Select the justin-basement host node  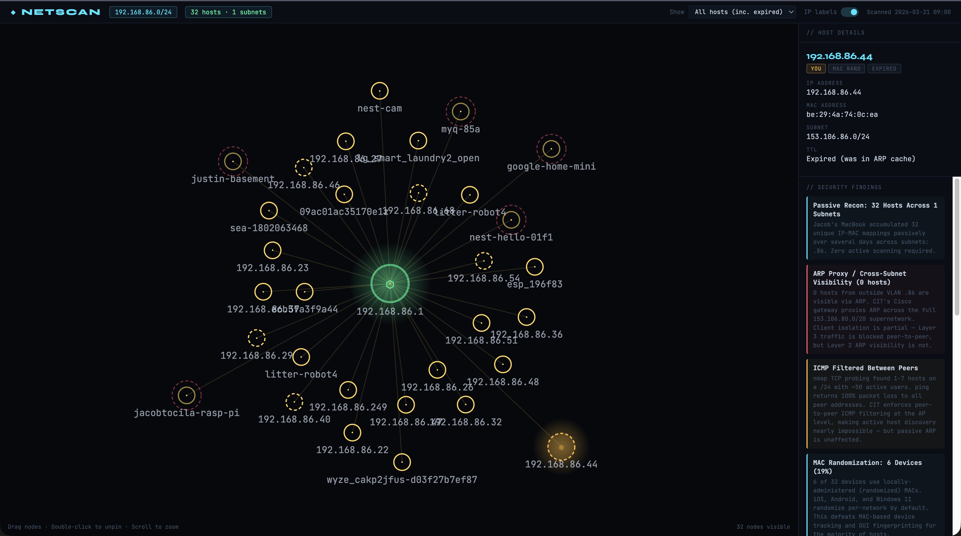[x=233, y=162]
